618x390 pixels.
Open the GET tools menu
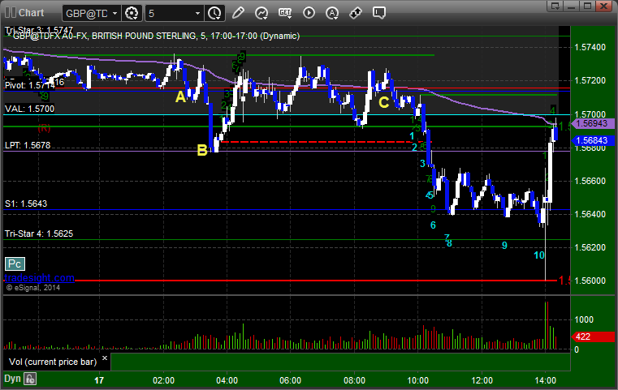[285, 13]
